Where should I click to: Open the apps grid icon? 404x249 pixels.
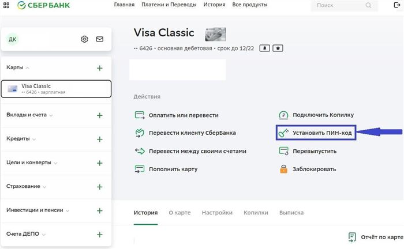(x=6, y=5)
